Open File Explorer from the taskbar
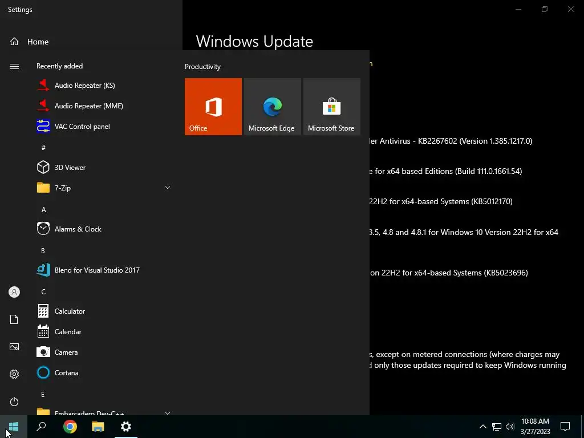 pos(98,427)
